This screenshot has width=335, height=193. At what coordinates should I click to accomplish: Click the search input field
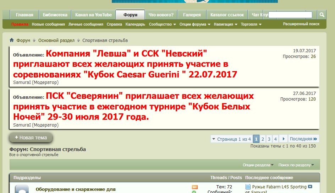290,15
